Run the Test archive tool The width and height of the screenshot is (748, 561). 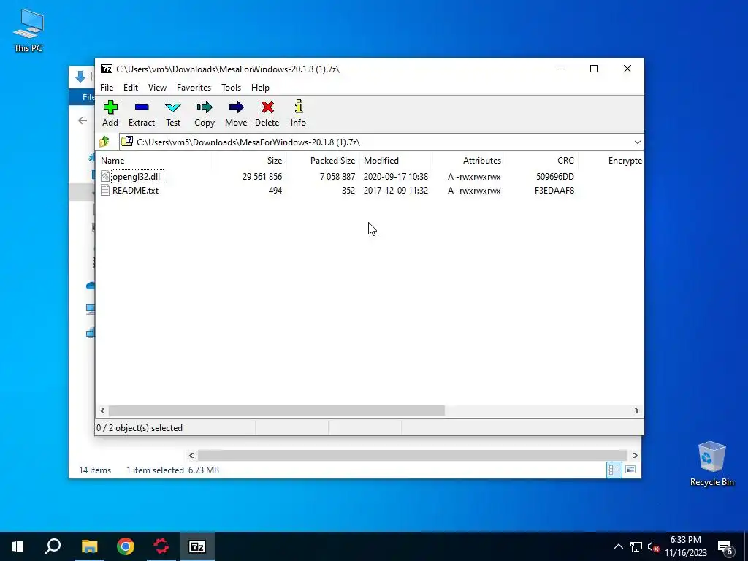pos(172,113)
